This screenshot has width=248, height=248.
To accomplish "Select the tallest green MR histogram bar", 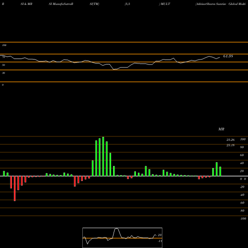I will (103, 156).
